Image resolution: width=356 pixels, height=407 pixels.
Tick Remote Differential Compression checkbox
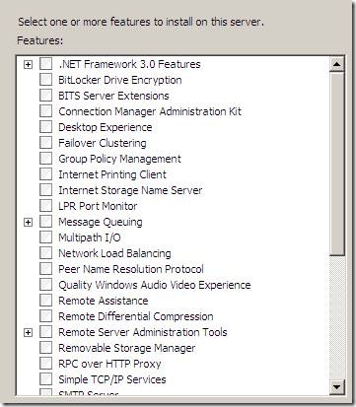pos(45,316)
